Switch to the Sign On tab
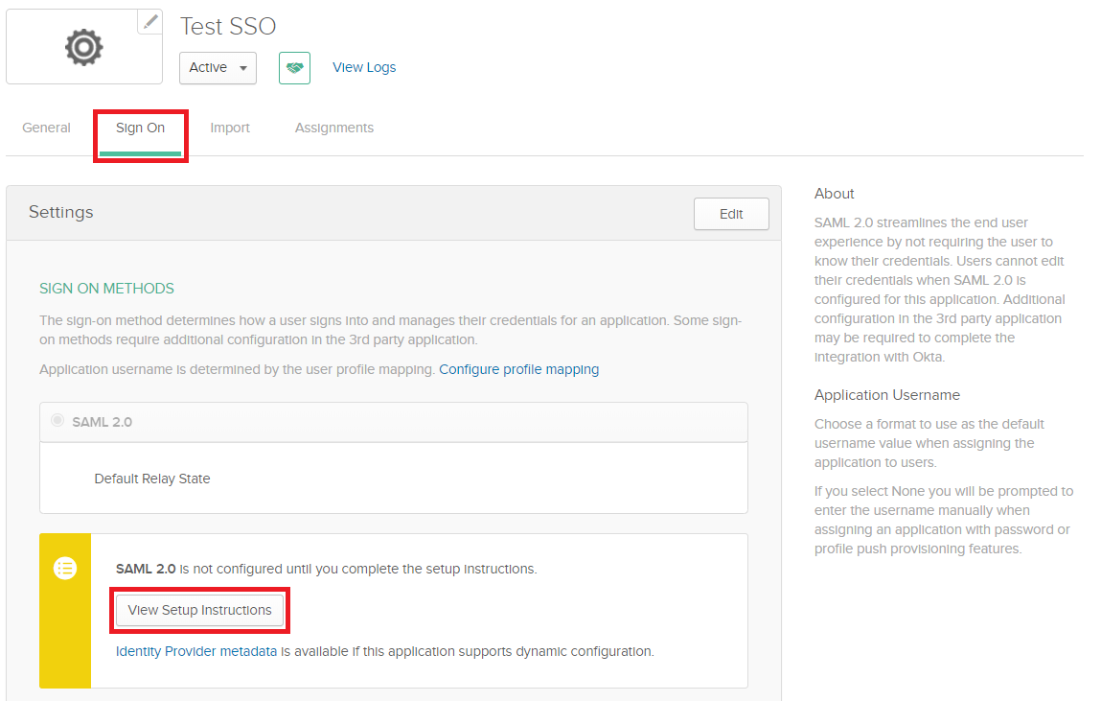Screen dimensions: 1101x701 tap(141, 128)
